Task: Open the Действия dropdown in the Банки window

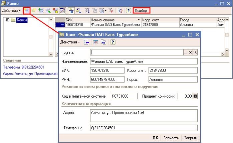Action: 11,11
